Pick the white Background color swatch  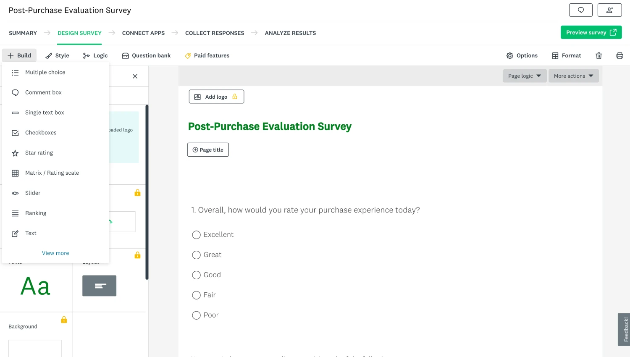[x=35, y=349]
